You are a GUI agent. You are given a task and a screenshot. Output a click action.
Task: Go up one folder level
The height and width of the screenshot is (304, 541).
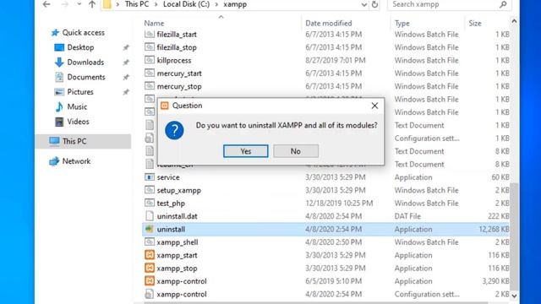pos(92,4)
